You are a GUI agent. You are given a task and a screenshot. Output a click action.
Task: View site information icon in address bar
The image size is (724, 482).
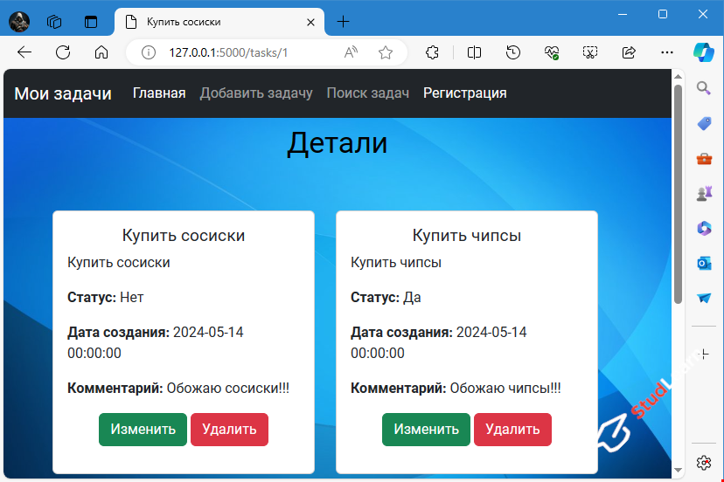click(x=149, y=52)
